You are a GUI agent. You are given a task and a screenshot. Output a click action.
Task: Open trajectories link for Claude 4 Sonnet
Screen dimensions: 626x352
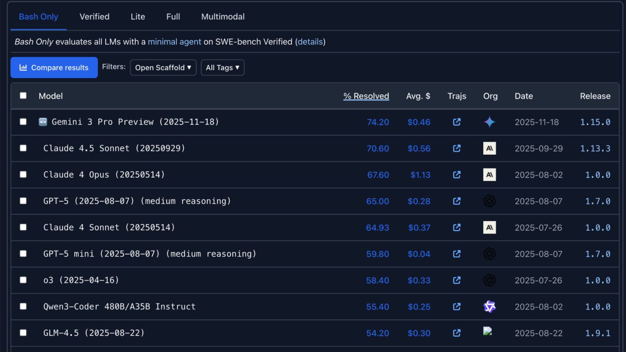[456, 228]
